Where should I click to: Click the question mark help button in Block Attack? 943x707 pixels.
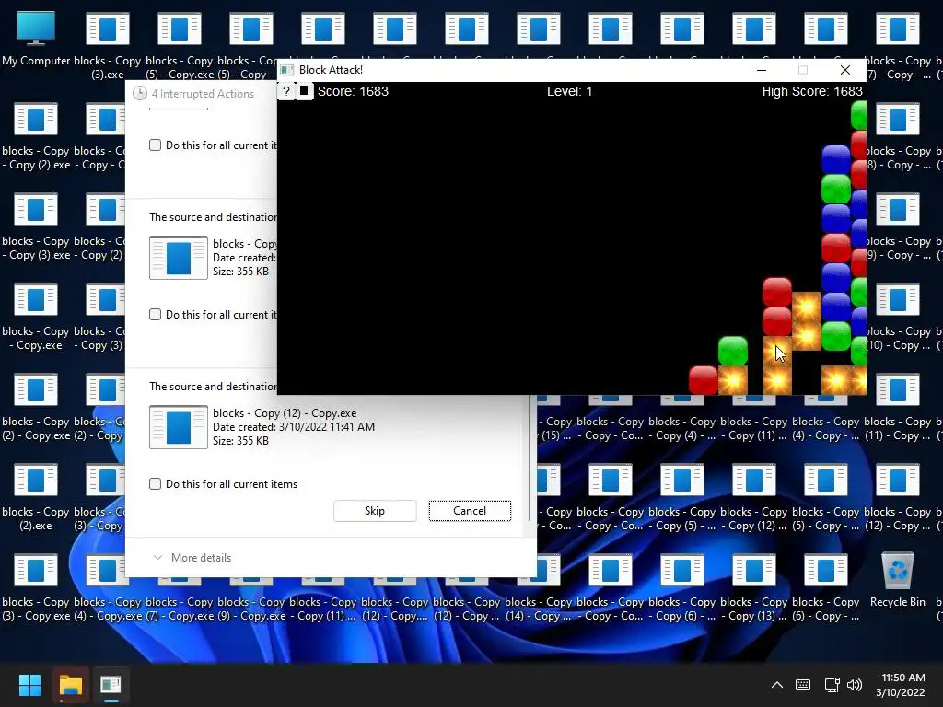click(286, 91)
